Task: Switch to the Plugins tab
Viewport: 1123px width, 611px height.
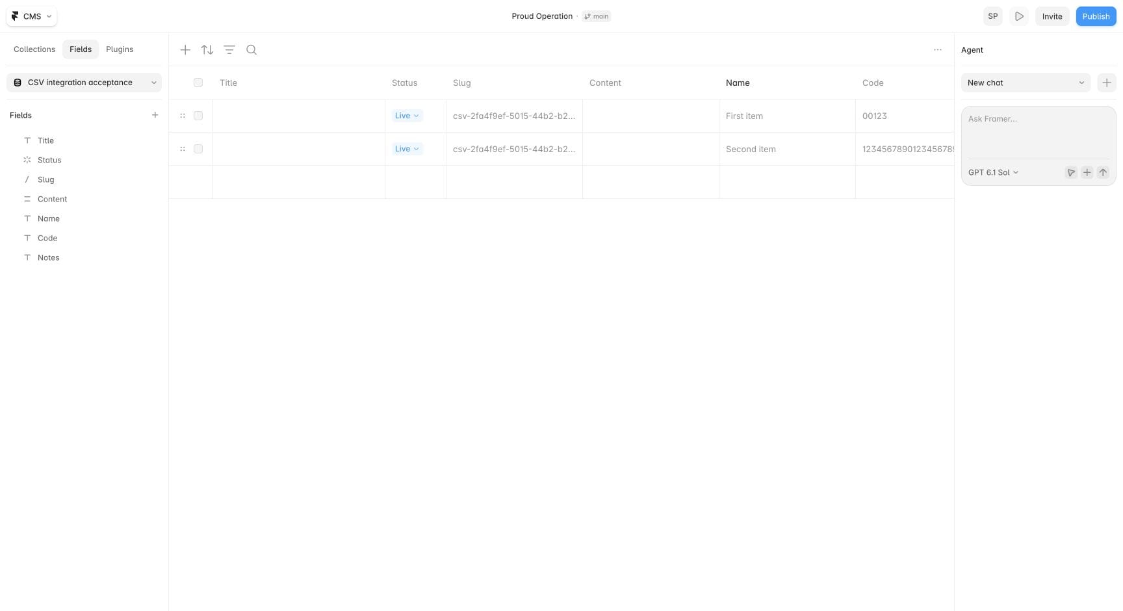Action: click(120, 49)
